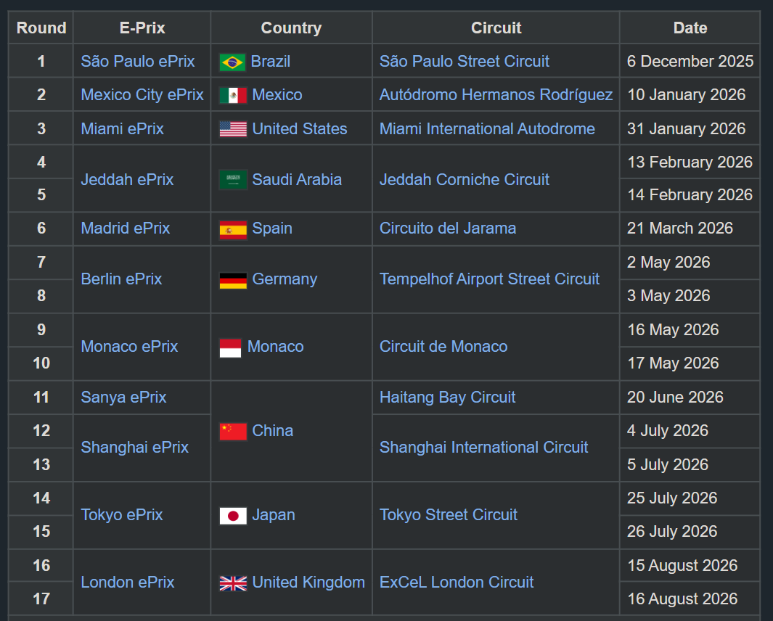Visit the Shanghai International Circuit link
The image size is (773, 621).
(x=483, y=448)
